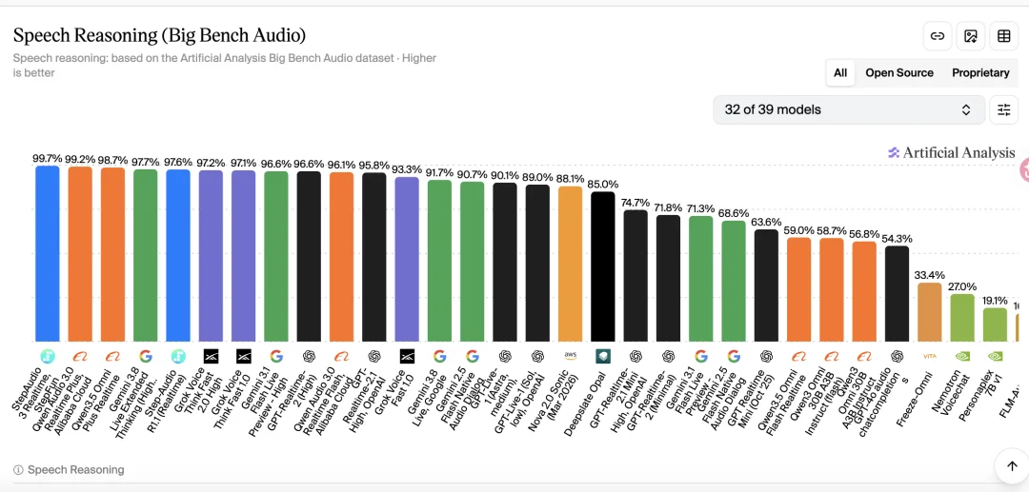Screen dimensions: 1029x492
Task: Click the VITA logo for Freeze-Omni
Action: 929,356
